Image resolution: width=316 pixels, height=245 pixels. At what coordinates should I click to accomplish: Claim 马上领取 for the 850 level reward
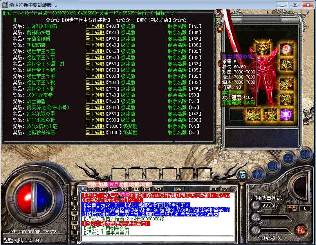[x=95, y=114]
